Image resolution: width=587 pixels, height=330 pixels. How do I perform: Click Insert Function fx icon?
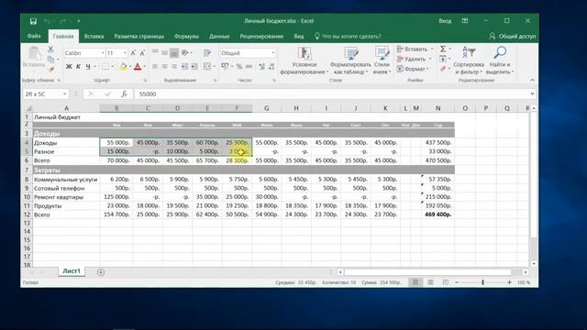pos(124,93)
